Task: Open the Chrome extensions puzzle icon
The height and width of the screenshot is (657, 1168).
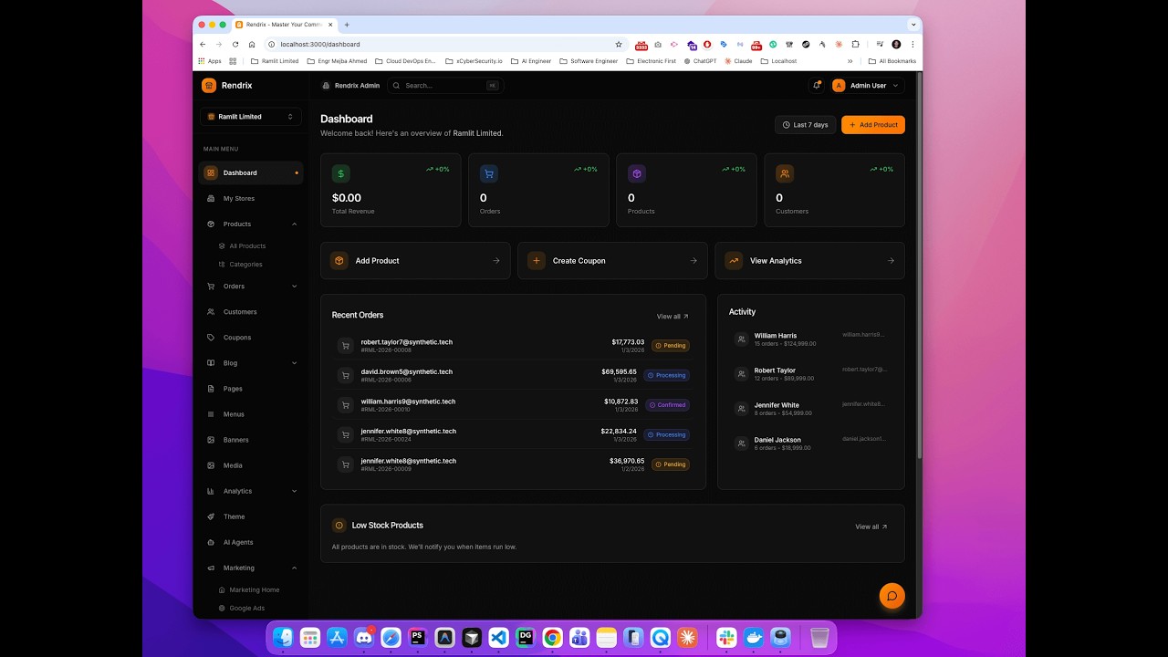Action: point(855,44)
